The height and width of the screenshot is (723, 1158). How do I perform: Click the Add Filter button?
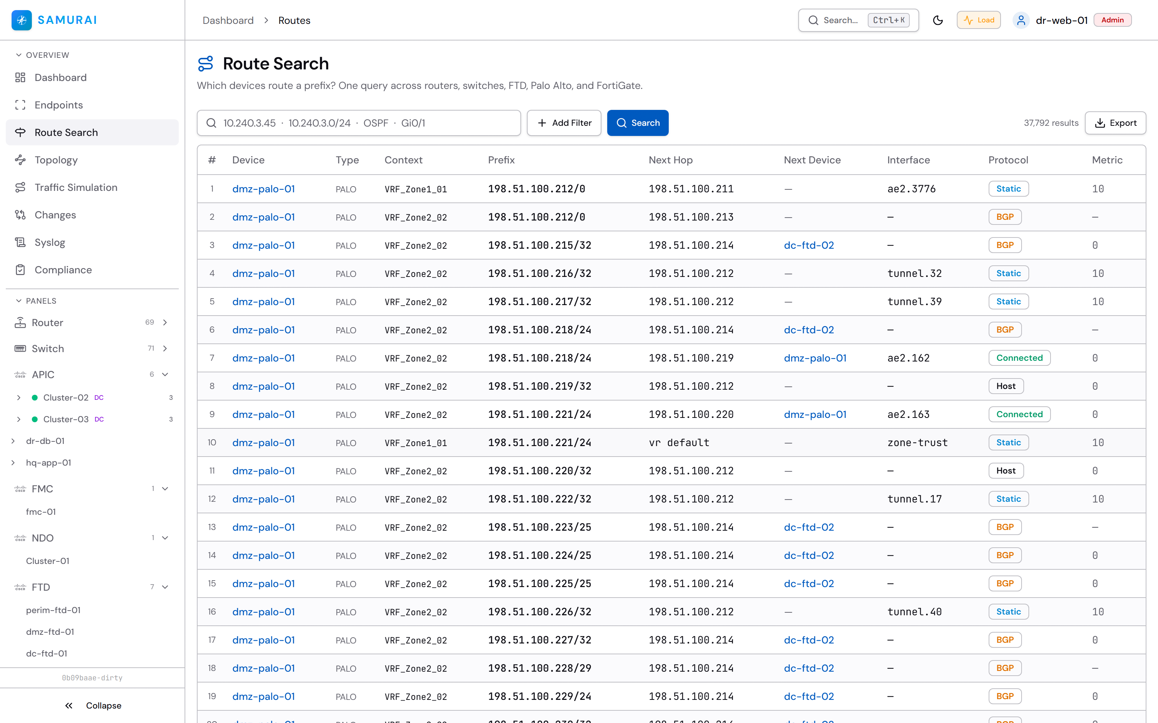(564, 123)
